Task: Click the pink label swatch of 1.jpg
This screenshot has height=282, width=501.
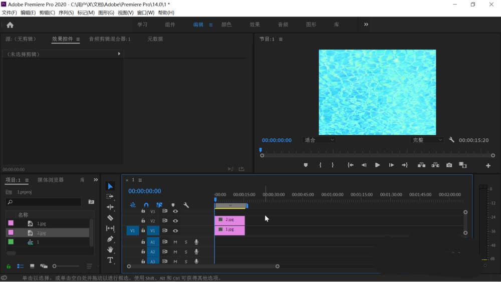Action: (x=11, y=223)
